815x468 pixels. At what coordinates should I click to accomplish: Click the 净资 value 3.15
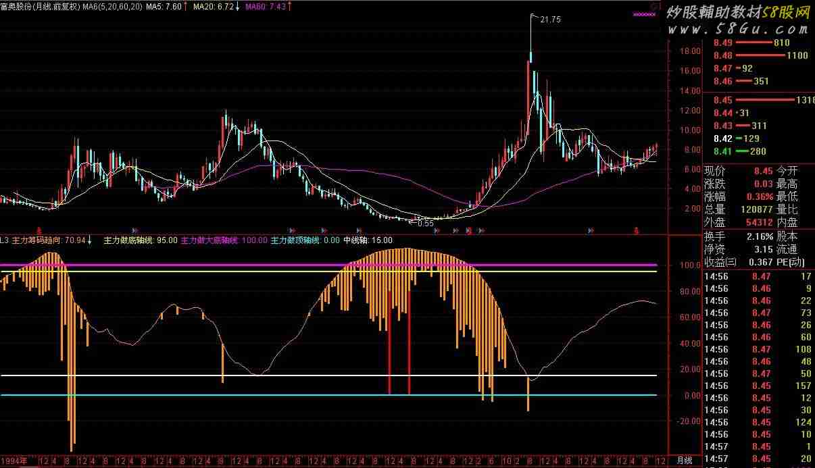pos(764,250)
